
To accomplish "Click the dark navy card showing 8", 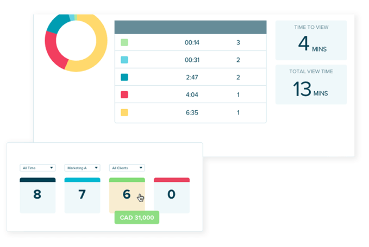I will [37, 195].
